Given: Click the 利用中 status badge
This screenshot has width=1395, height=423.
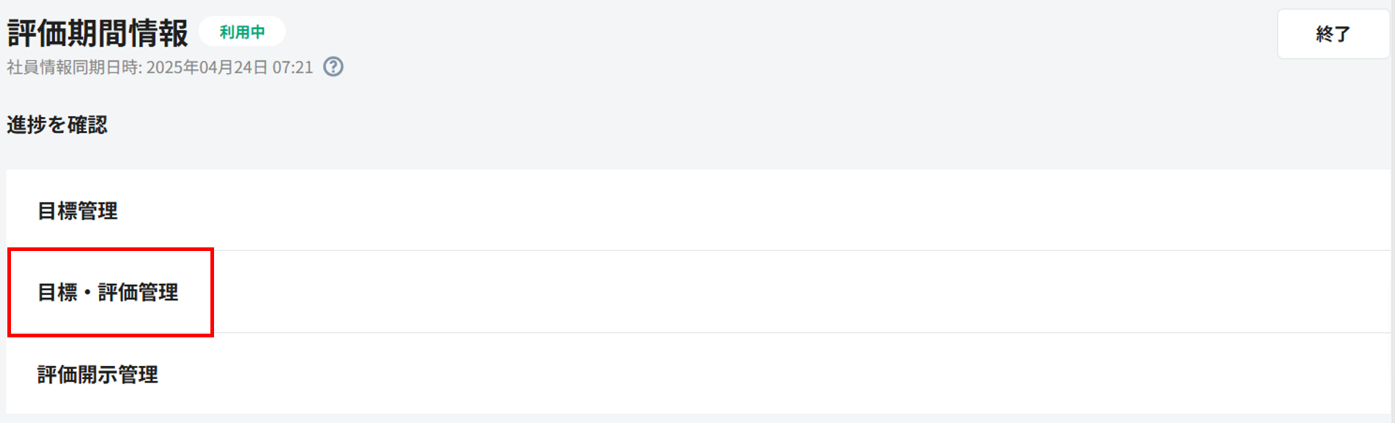Looking at the screenshot, I should pos(242,32).
